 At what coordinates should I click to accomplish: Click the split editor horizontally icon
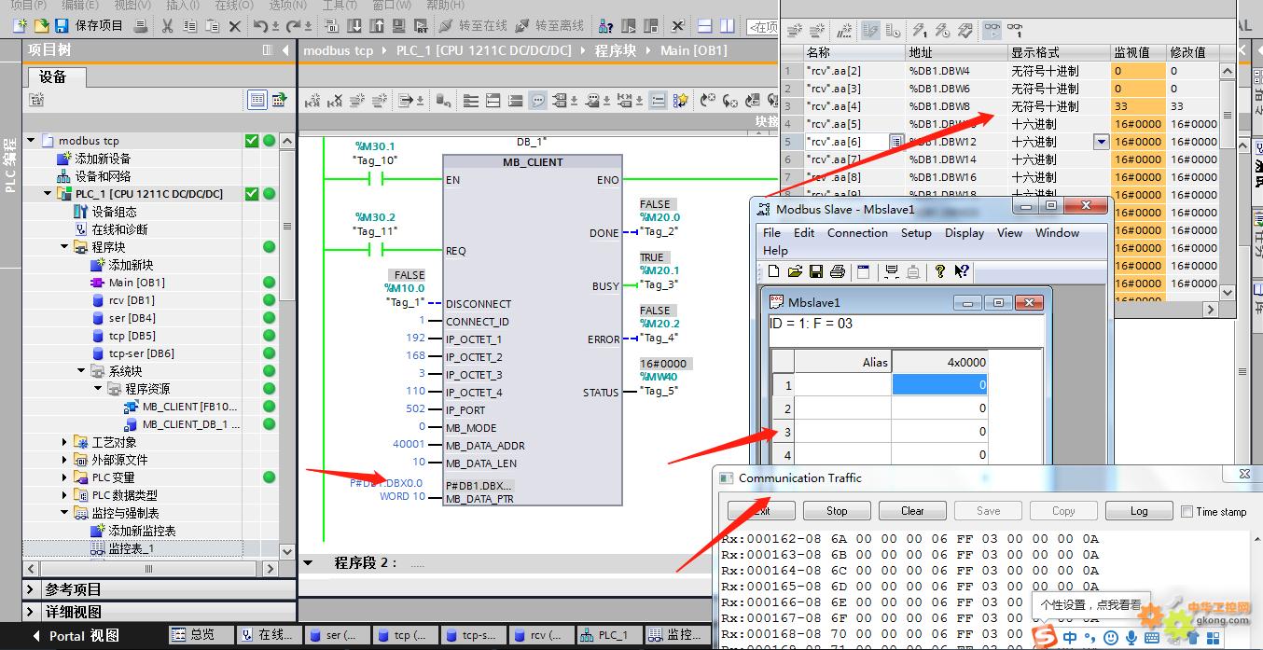[x=707, y=25]
